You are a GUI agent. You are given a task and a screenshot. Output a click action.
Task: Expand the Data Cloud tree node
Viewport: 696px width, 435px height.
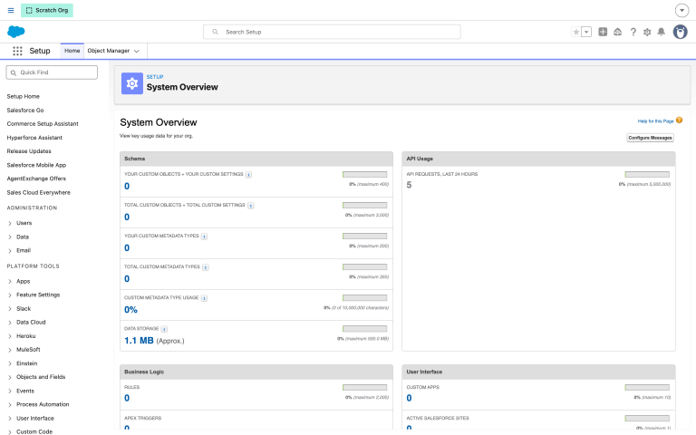point(10,323)
